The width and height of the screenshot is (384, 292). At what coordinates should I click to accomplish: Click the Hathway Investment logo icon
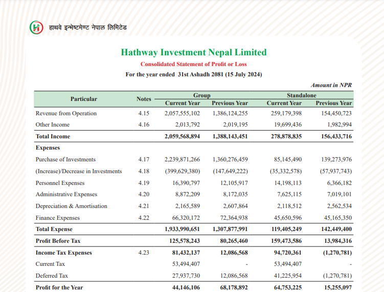[x=36, y=27]
